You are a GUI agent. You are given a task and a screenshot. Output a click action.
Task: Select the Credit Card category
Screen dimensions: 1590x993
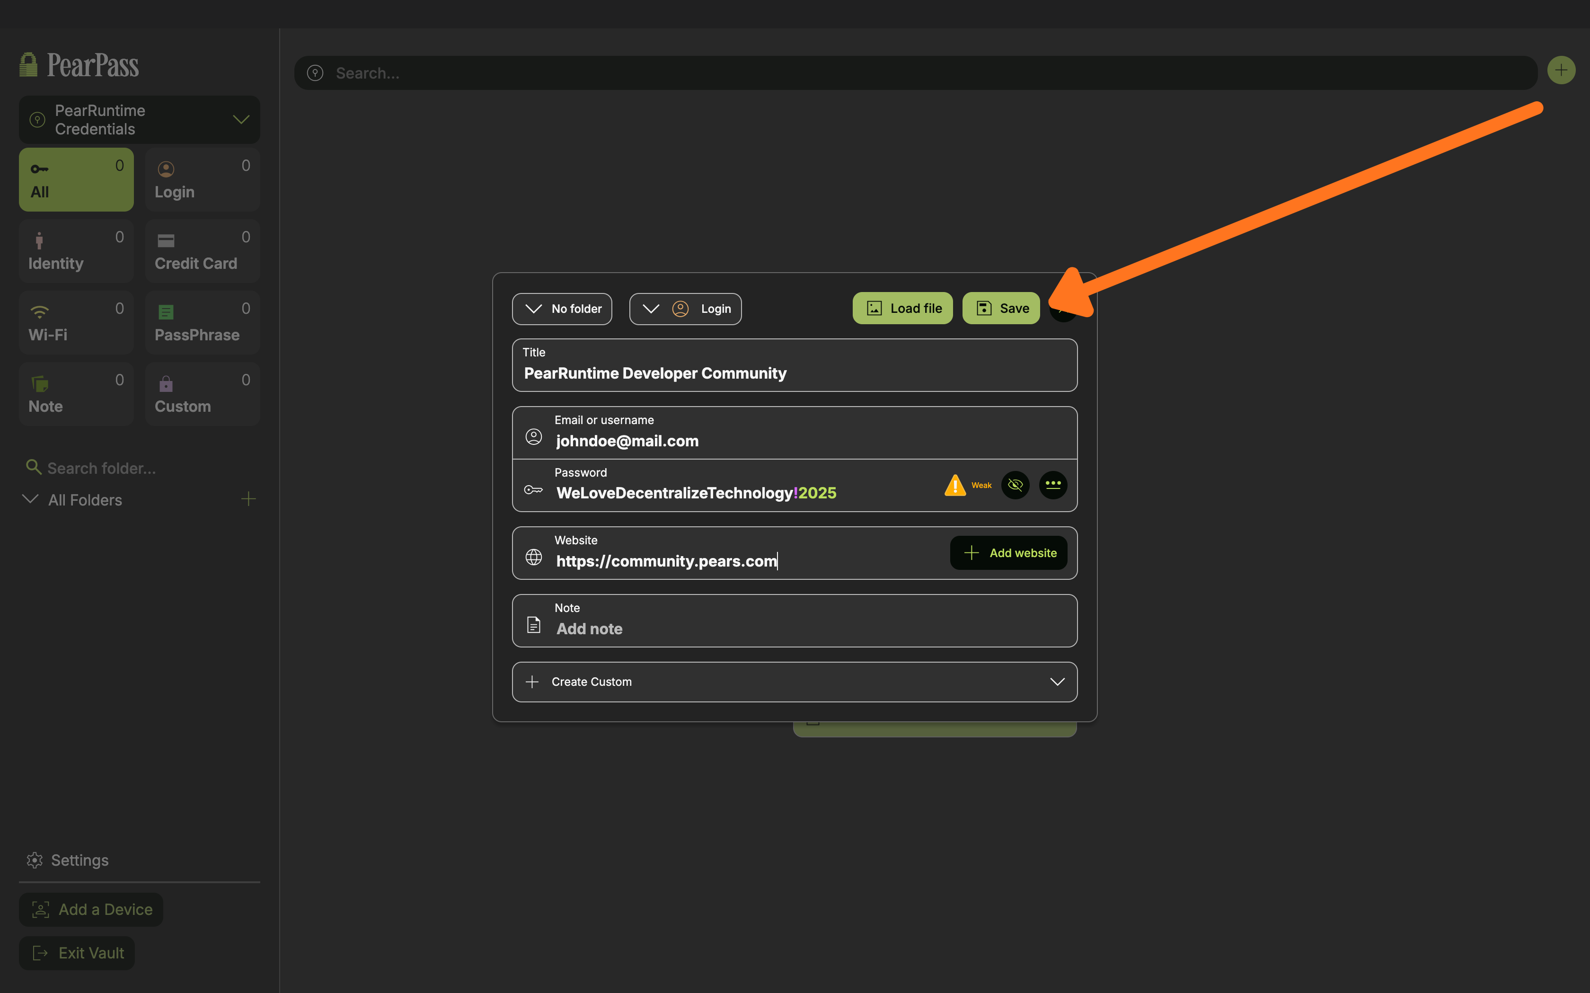[x=202, y=251]
